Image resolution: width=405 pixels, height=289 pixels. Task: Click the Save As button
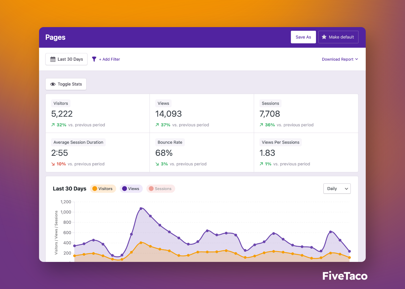click(303, 37)
